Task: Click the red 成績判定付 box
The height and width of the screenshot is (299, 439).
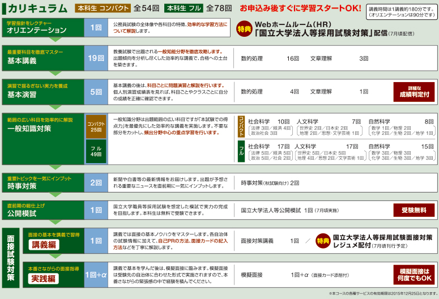Action: point(414,92)
